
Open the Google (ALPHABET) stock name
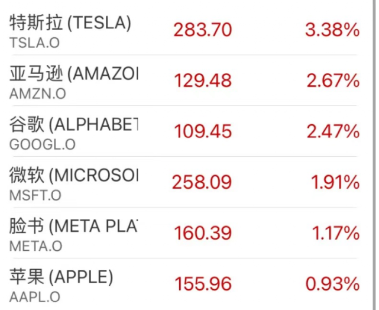coord(74,125)
